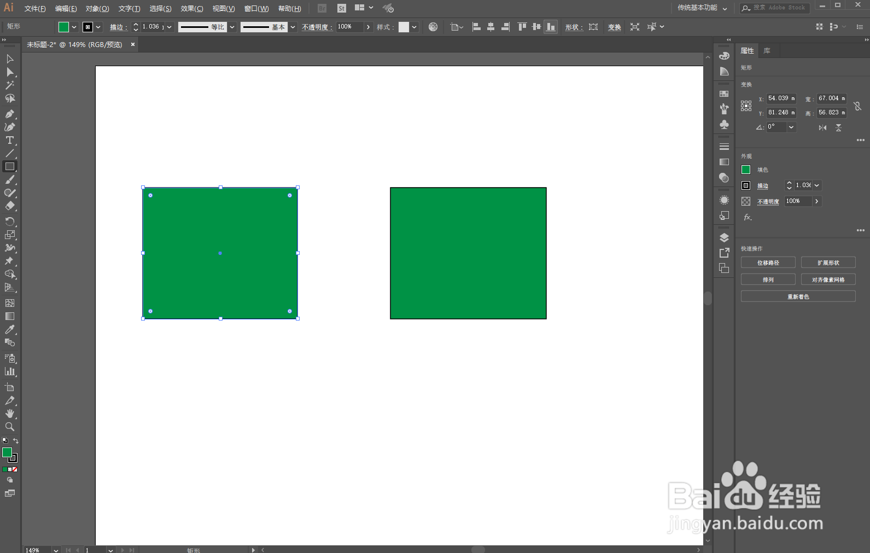870x553 pixels.
Task: Select the Direct Selection tool
Action: [10, 72]
